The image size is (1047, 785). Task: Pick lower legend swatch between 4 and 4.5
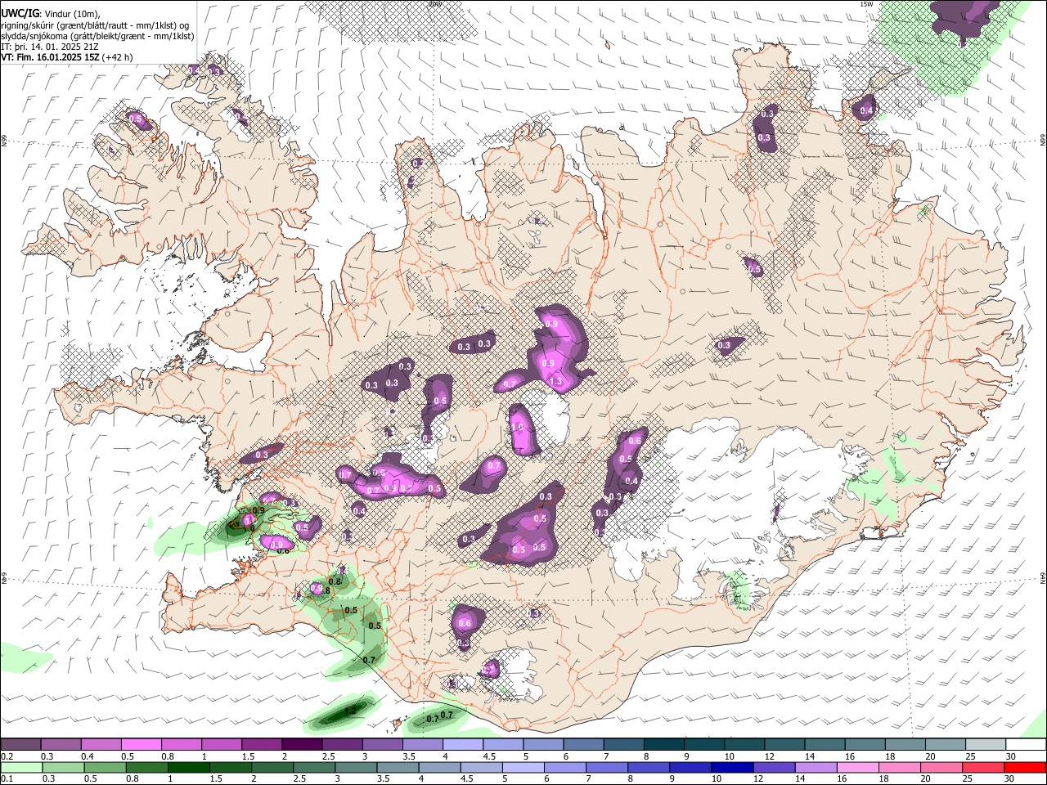[439, 767]
